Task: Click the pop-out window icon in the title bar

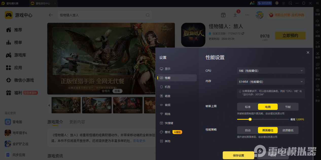Action: [x=290, y=3]
